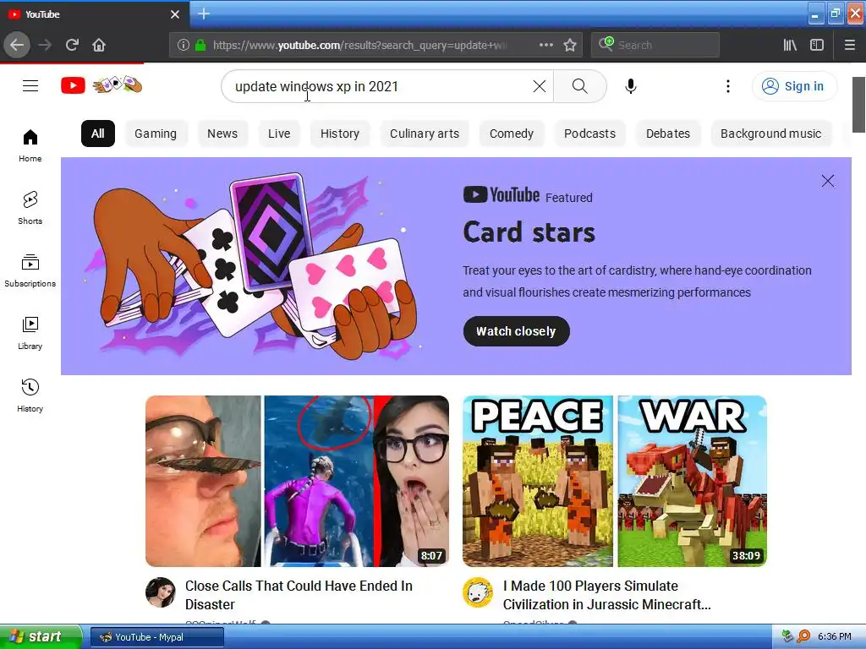Select the Podcasts filter chip
The width and height of the screenshot is (866, 649).
click(589, 134)
